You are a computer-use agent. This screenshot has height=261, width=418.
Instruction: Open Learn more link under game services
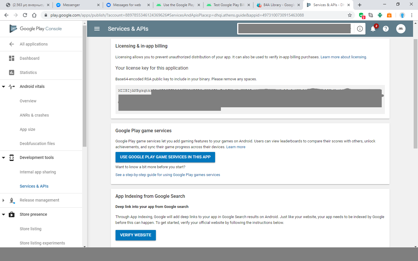236,147
